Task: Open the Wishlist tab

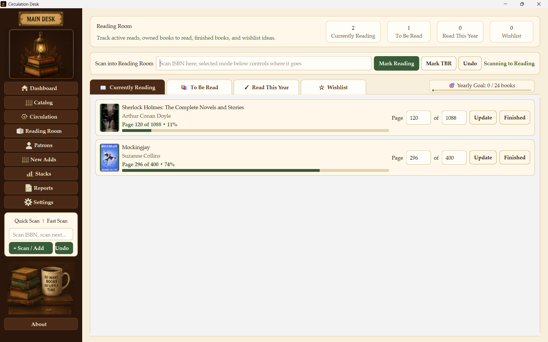Action: tap(333, 87)
